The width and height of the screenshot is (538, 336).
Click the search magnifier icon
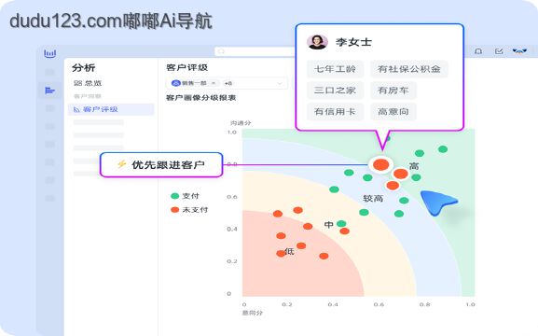221,51
